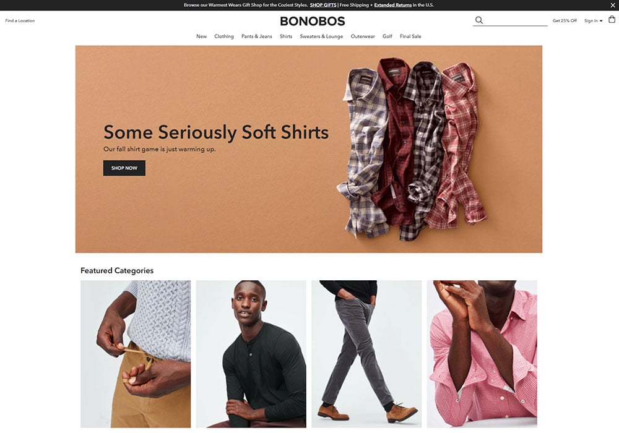The height and width of the screenshot is (433, 619).
Task: Click the BONOBOS logo
Action: (x=312, y=21)
